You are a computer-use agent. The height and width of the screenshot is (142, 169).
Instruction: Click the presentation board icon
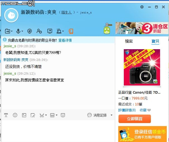pyautogui.click(x=63, y=115)
